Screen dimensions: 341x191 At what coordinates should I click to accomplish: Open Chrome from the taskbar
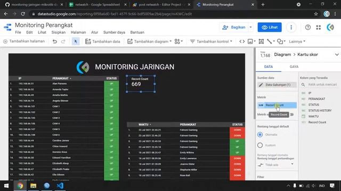20,186
